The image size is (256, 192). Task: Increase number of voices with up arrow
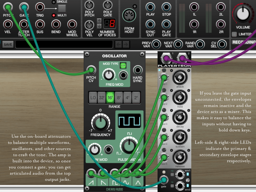99,21
